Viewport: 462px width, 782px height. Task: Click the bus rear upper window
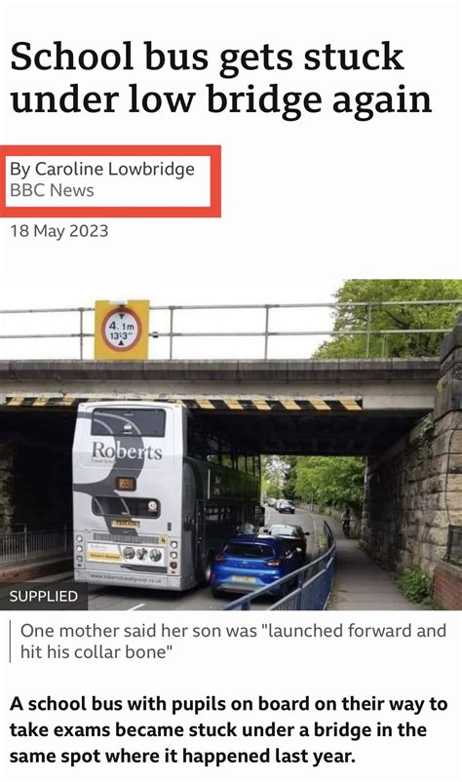(129, 422)
